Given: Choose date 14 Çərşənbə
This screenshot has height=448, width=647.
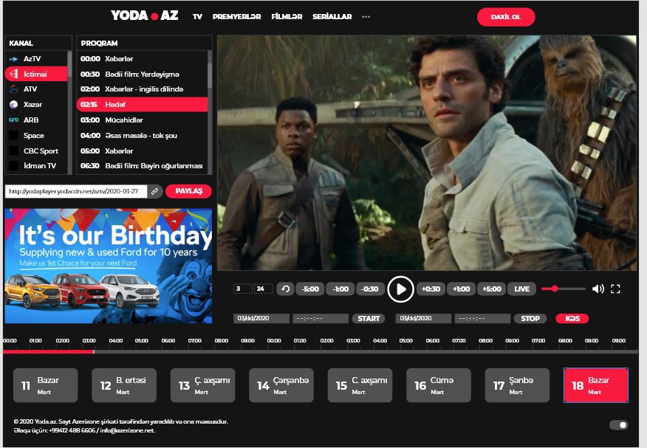Looking at the screenshot, I should [281, 385].
